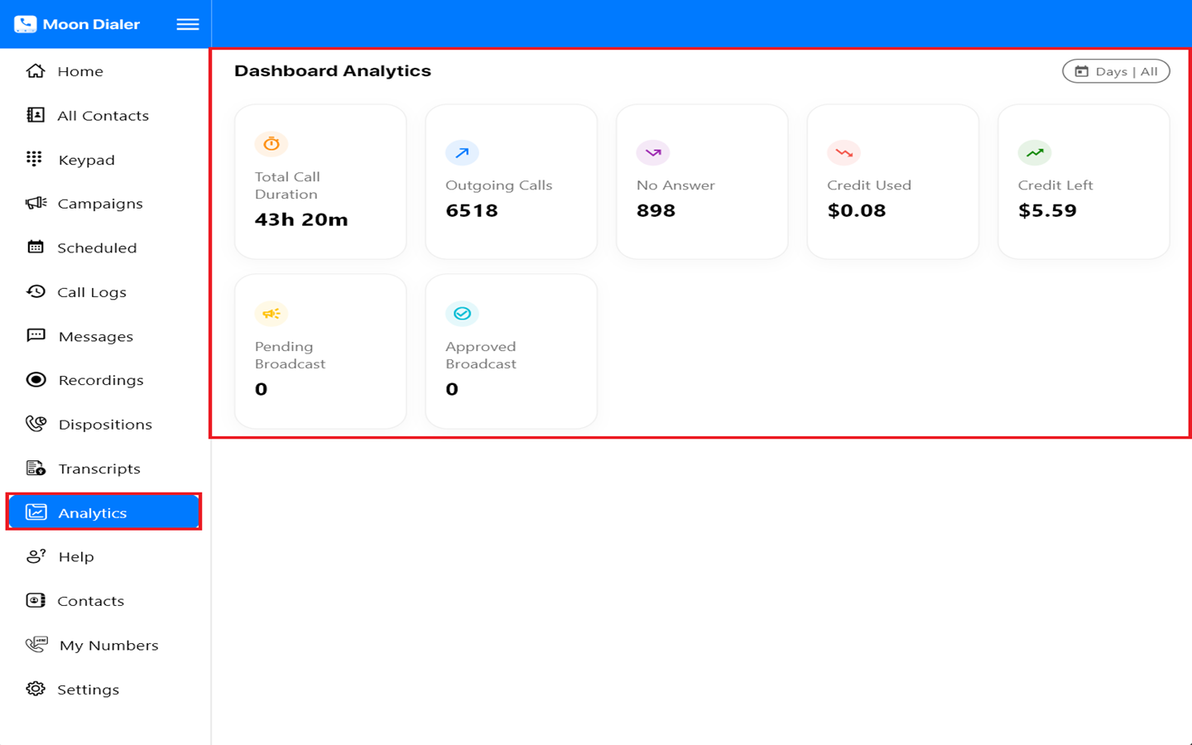The height and width of the screenshot is (745, 1192).
Task: Open My Numbers page
Action: point(108,646)
